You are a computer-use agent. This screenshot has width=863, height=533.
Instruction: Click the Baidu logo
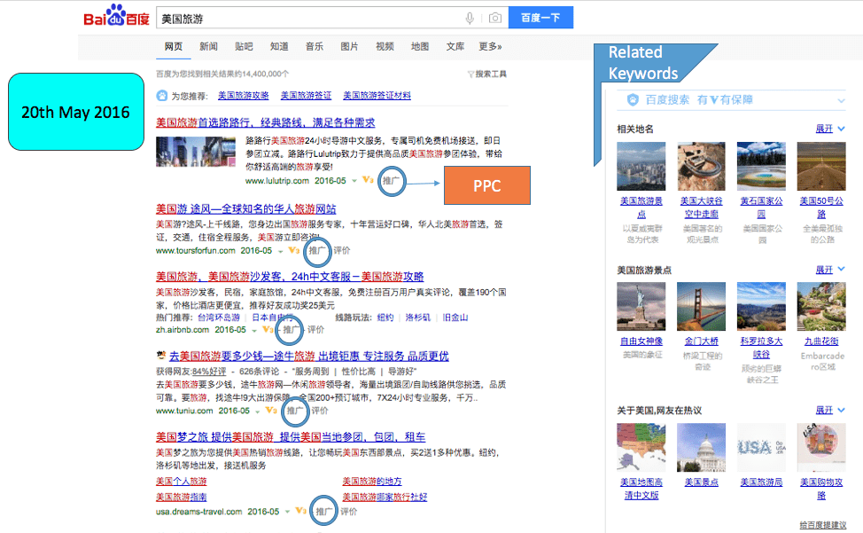[x=117, y=17]
